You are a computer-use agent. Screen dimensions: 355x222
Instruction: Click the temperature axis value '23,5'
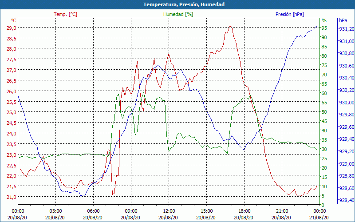[11, 144]
